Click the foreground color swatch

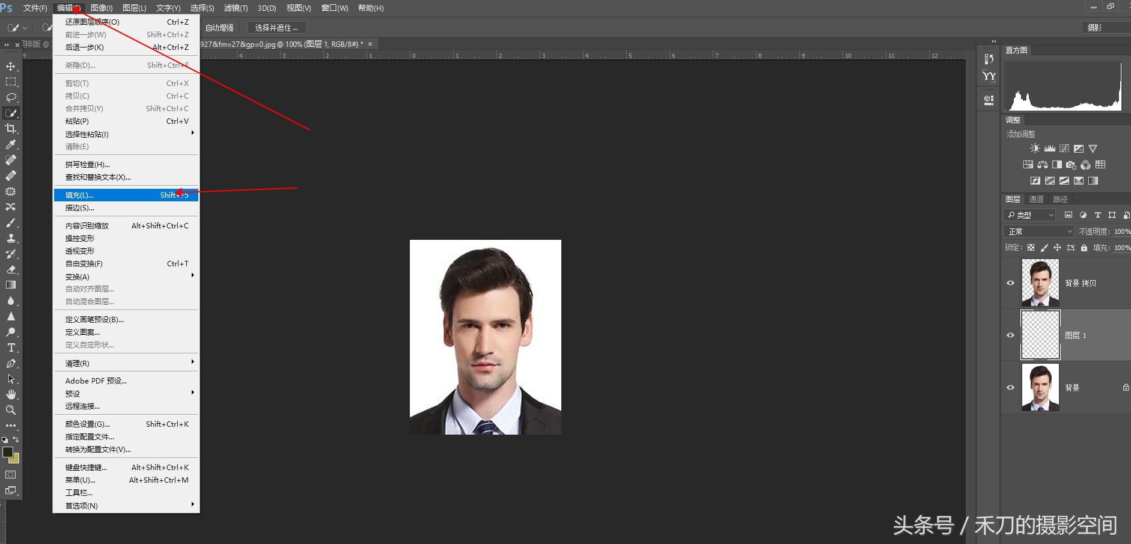[x=8, y=452]
